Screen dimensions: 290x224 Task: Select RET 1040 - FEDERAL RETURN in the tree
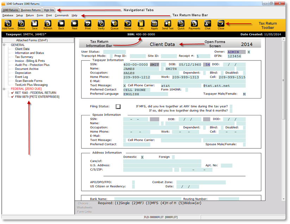tap(35, 93)
